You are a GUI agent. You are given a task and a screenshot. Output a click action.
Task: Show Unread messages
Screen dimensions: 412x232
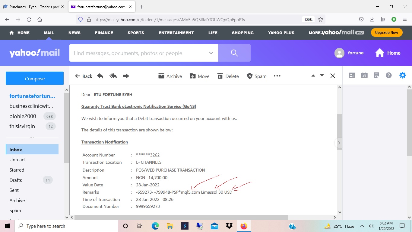[17, 159]
